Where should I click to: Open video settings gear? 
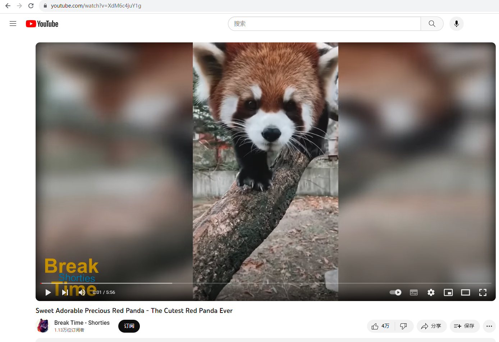pos(431,292)
